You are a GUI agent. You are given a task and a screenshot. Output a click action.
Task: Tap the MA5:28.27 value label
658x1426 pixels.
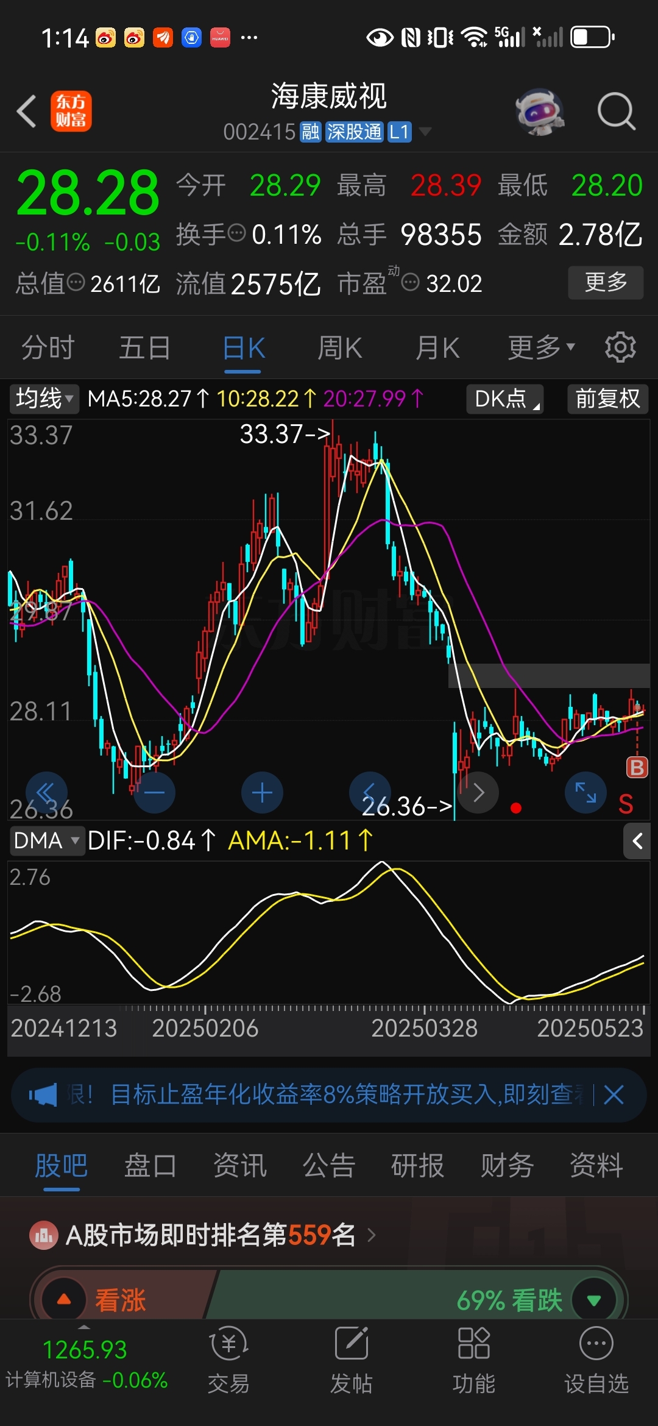[x=149, y=399]
